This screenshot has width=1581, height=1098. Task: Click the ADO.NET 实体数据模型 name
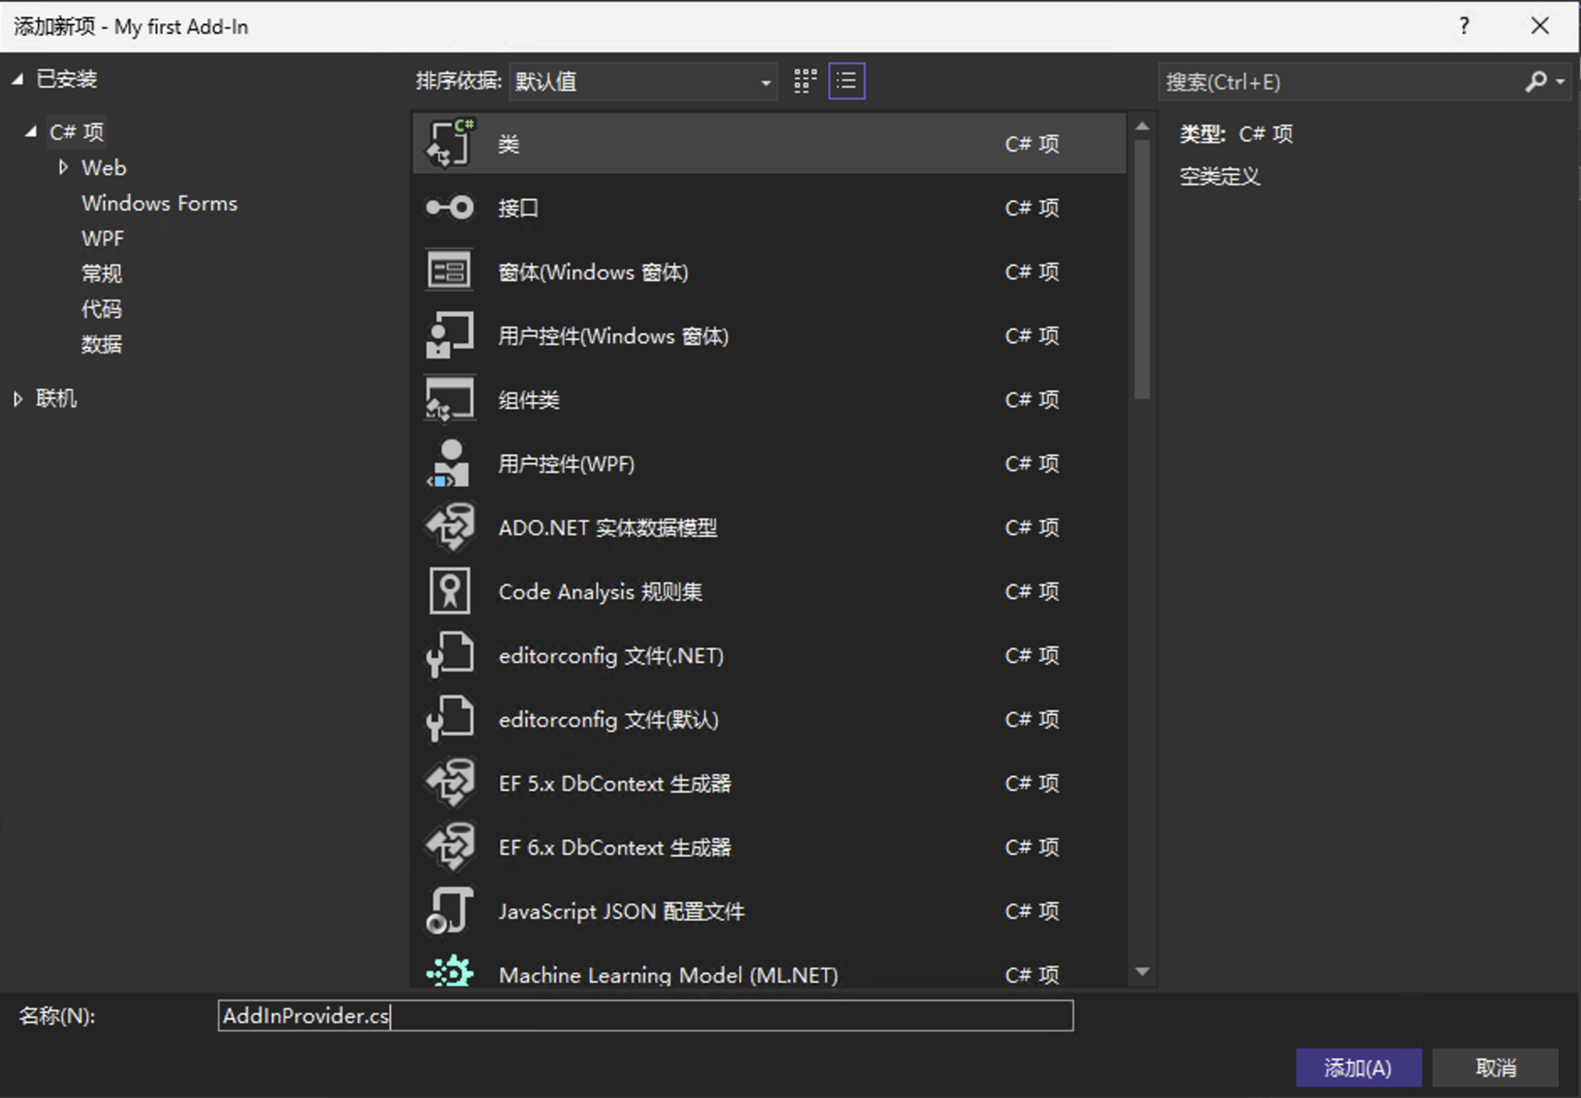pyautogui.click(x=607, y=528)
